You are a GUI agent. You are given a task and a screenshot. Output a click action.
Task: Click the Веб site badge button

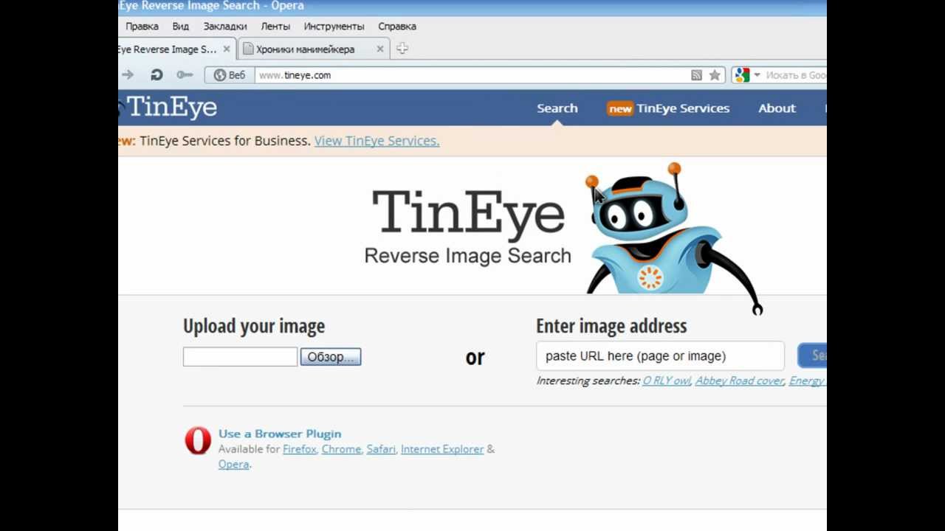(x=230, y=75)
